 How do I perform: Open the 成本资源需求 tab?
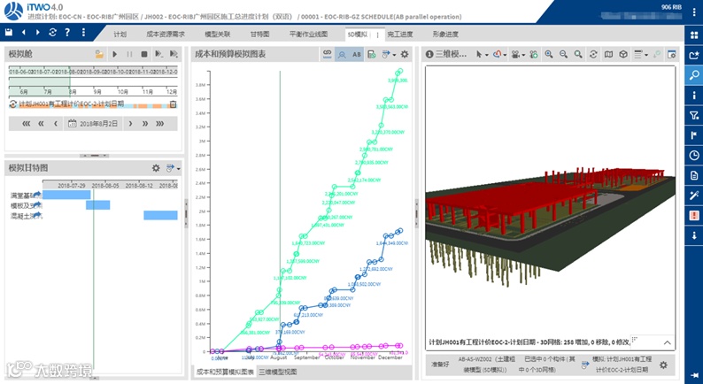[x=166, y=34]
